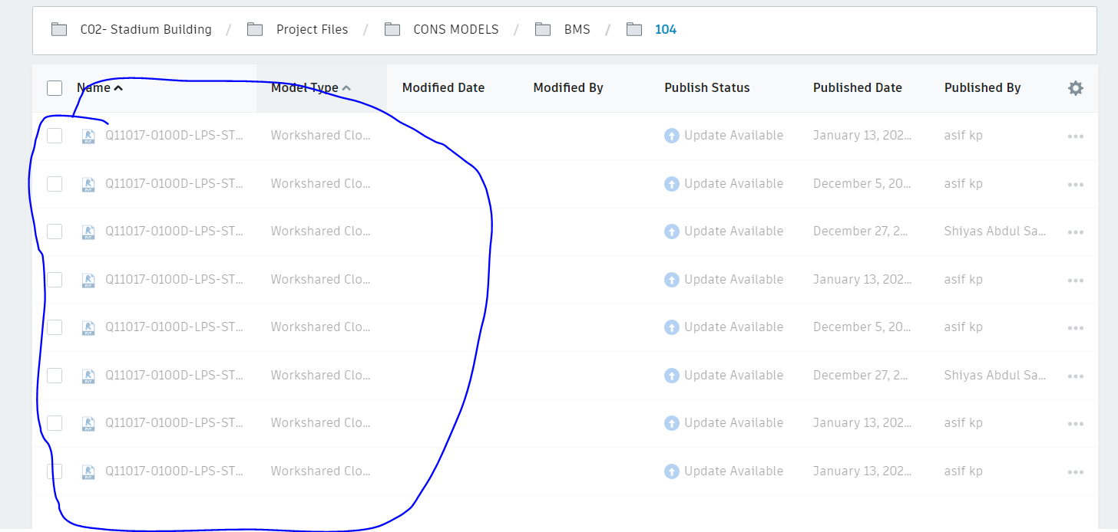
Task: Click asif kp in the last row
Action: tap(964, 471)
